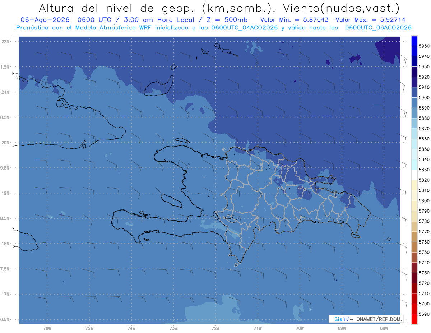Click the 72W longitude label
Viewport: 431px width, 333px height.
tap(215, 328)
